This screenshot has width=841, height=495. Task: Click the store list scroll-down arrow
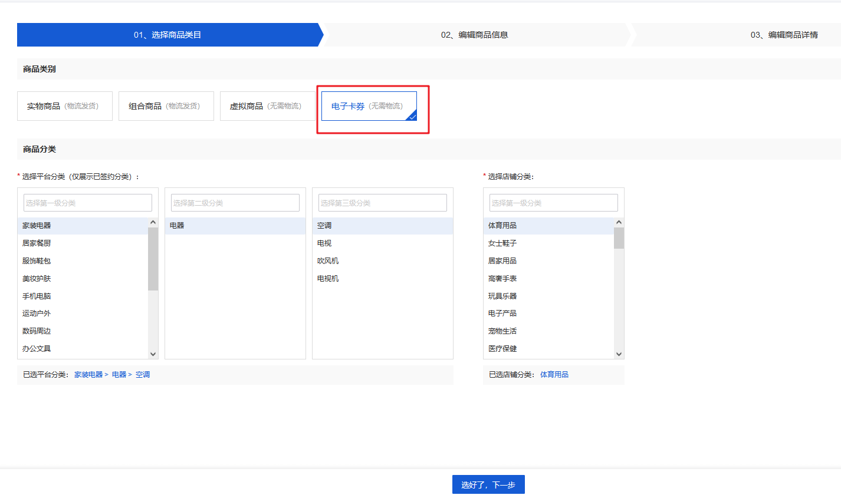tap(619, 354)
